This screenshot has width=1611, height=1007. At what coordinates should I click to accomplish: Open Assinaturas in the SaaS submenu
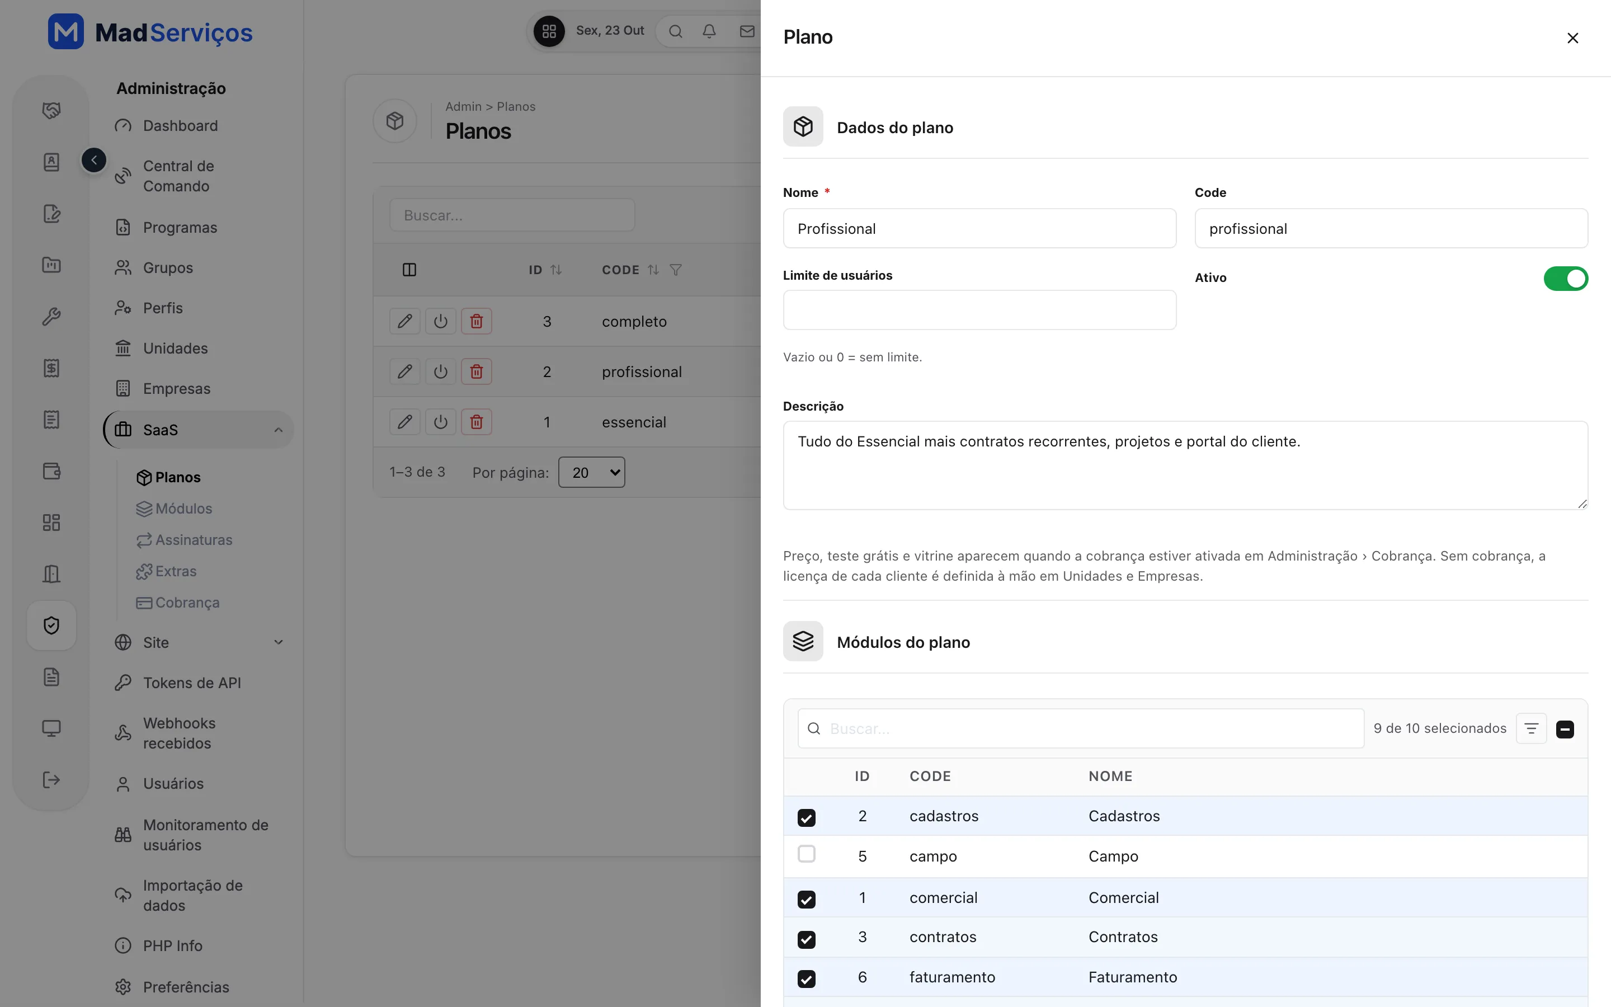185,540
